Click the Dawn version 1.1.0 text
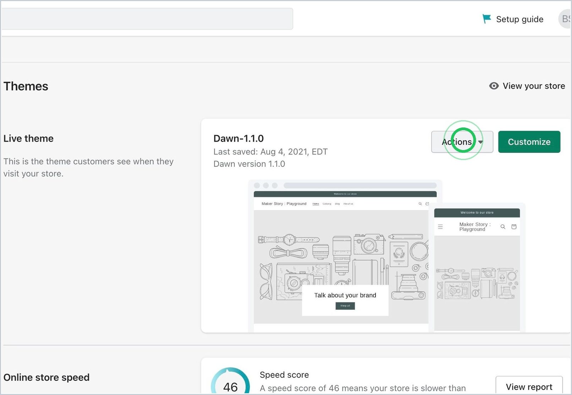Image resolution: width=572 pixels, height=395 pixels. (249, 164)
